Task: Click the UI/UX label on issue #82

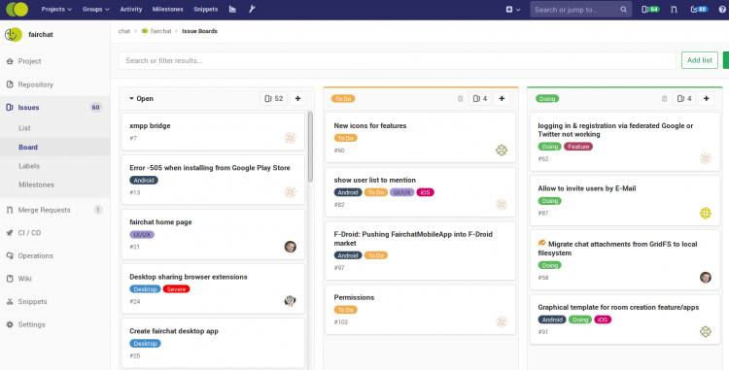Action: pyautogui.click(x=402, y=192)
